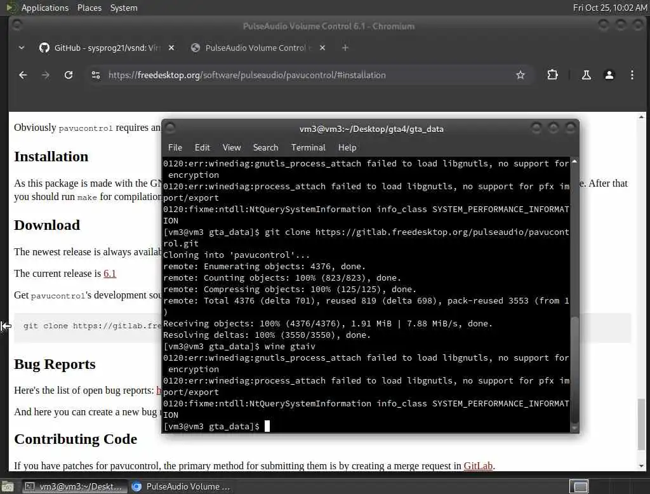Open the GitLab merge request link
Viewport: 650px width, 494px height.
478,466
